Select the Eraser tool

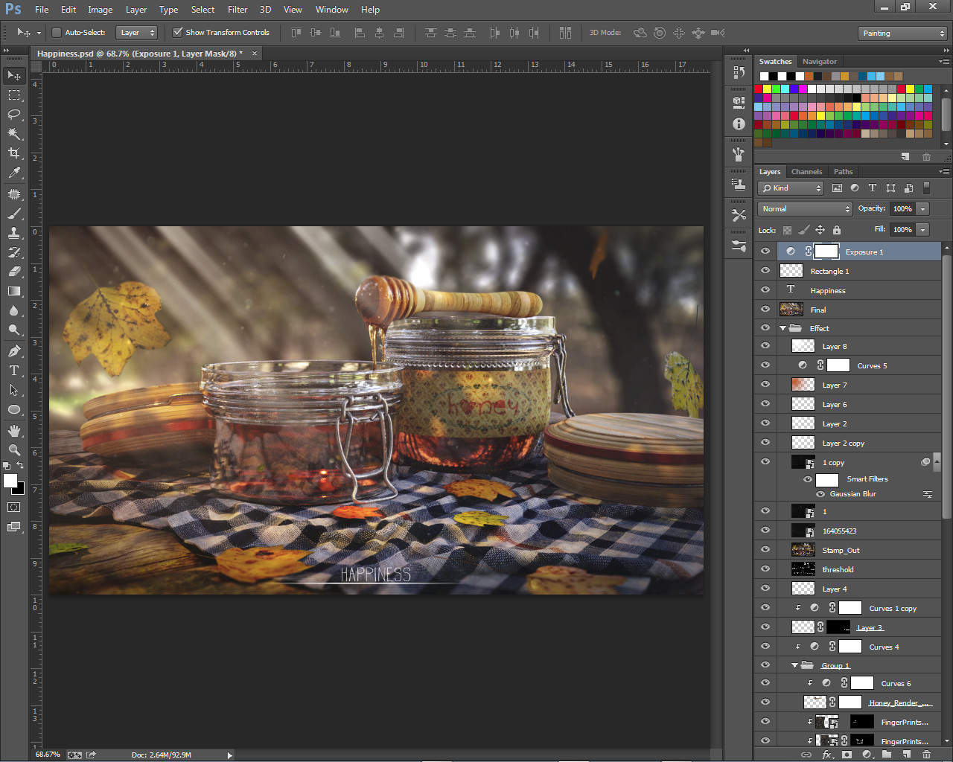[14, 272]
